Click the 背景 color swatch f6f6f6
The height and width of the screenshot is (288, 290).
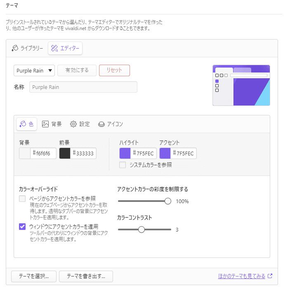[25, 153]
